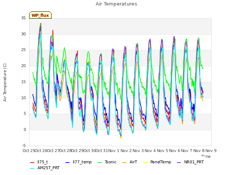
Task: Click the 15 y-axis tick label
Action: coord(23,82)
